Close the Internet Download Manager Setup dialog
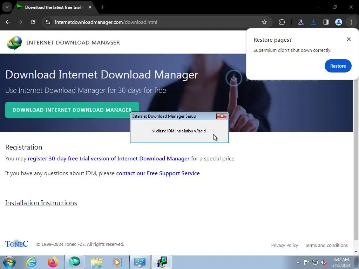 click(x=222, y=116)
